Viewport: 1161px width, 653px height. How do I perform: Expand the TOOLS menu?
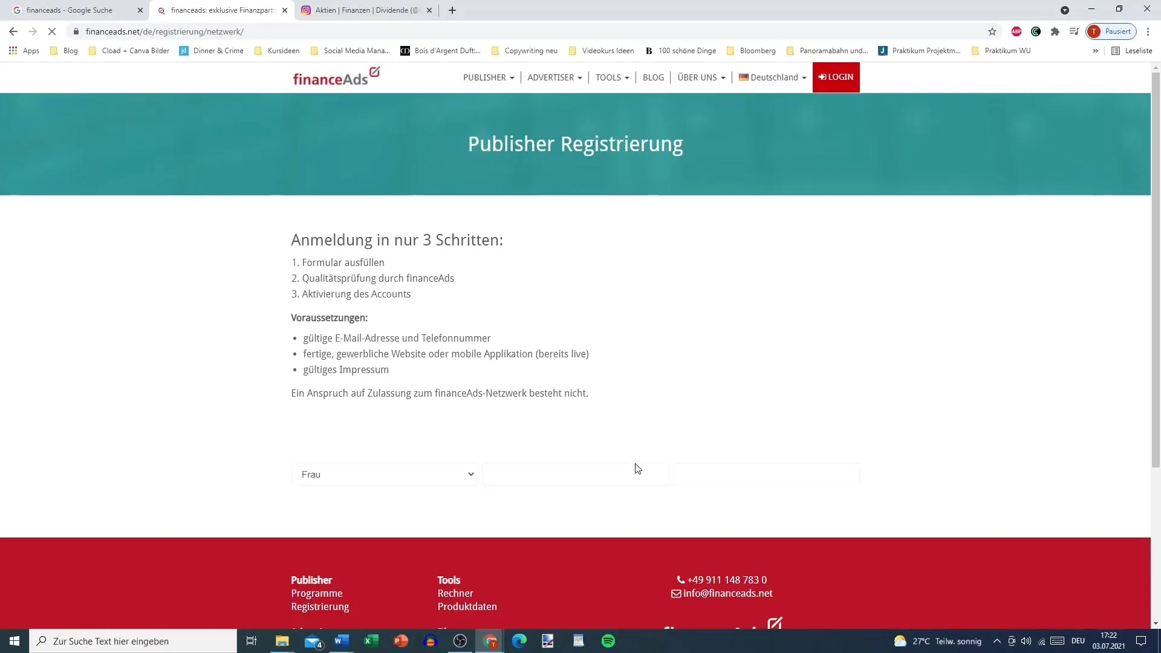pos(612,77)
